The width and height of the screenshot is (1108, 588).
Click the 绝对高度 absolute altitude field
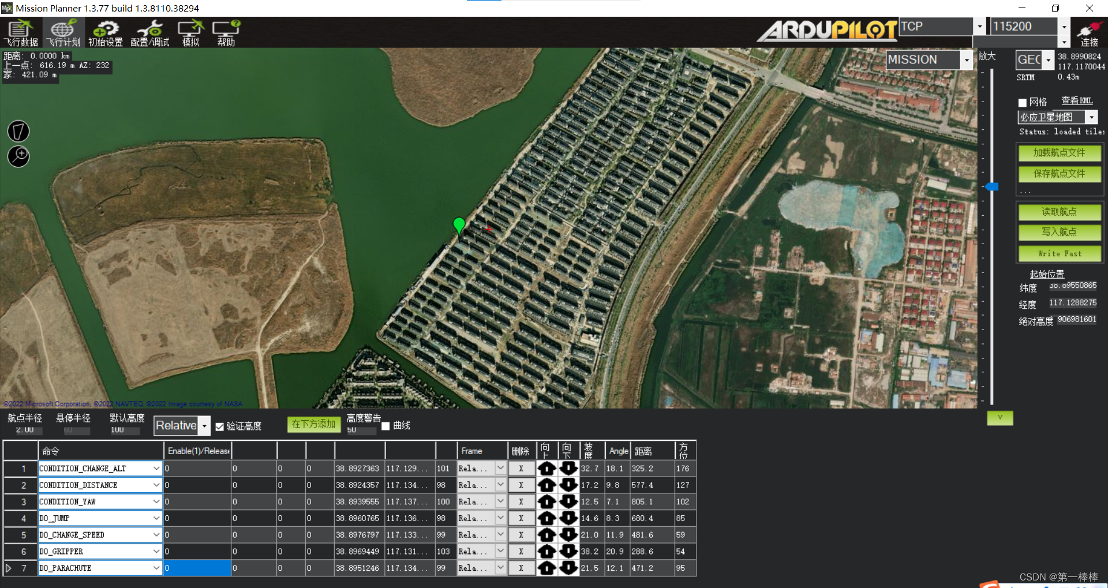(1077, 320)
